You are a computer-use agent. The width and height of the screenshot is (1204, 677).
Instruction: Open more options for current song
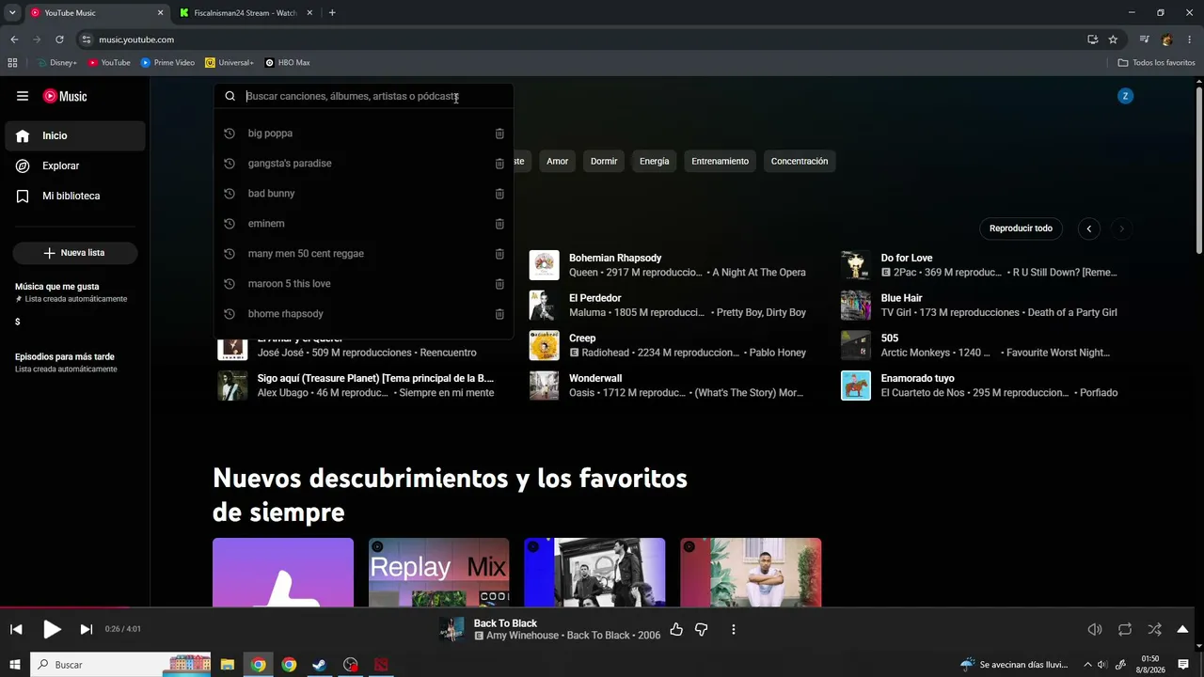[734, 629]
